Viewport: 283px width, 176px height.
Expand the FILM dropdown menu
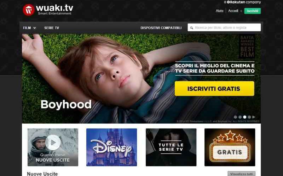click(x=30, y=28)
